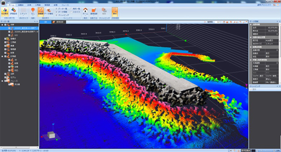Click the 三角網 icon in data tree
This screenshot has height=152, width=281.
coord(8,42)
